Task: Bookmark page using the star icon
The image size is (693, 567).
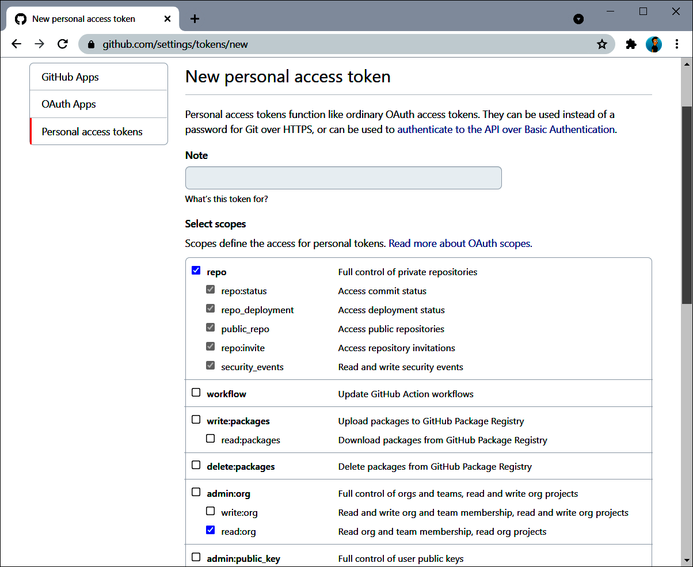Action: coord(602,44)
